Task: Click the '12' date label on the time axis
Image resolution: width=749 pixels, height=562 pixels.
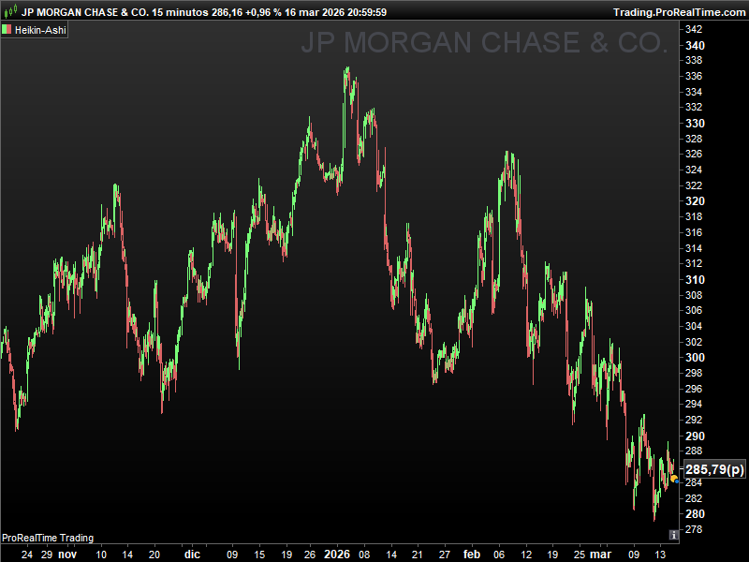Action: [526, 555]
